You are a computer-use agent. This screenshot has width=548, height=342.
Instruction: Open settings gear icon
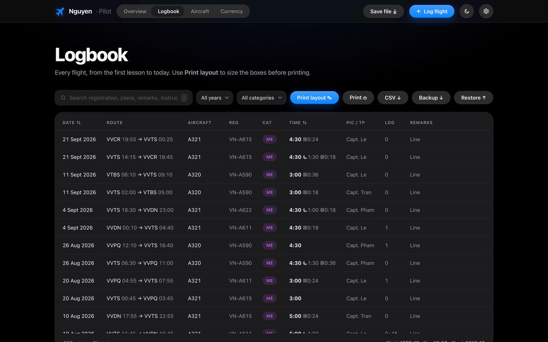tap(486, 11)
